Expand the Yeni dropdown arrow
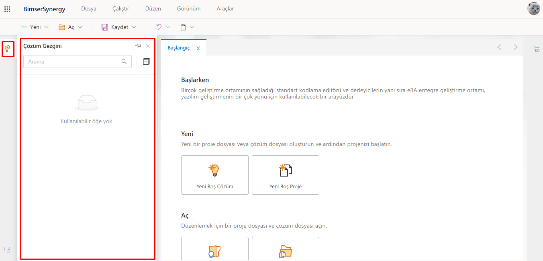Screen dimensions: 543x261 (46, 27)
